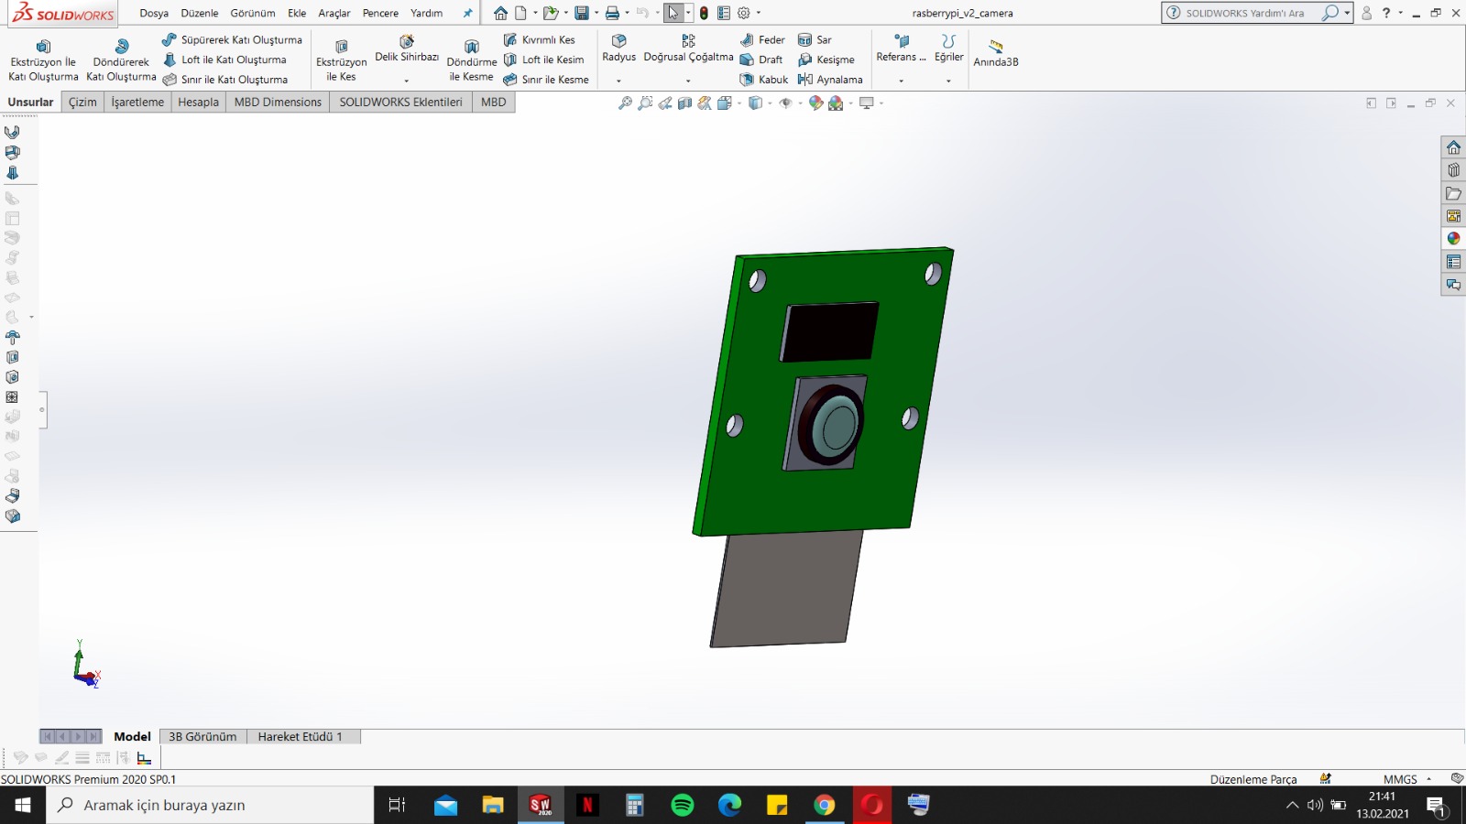Click the Windows taskbar search box
The width and height of the screenshot is (1466, 824).
210,805
